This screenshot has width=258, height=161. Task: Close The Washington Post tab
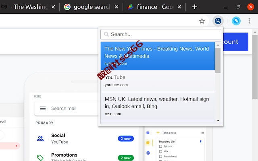tap(53, 7)
